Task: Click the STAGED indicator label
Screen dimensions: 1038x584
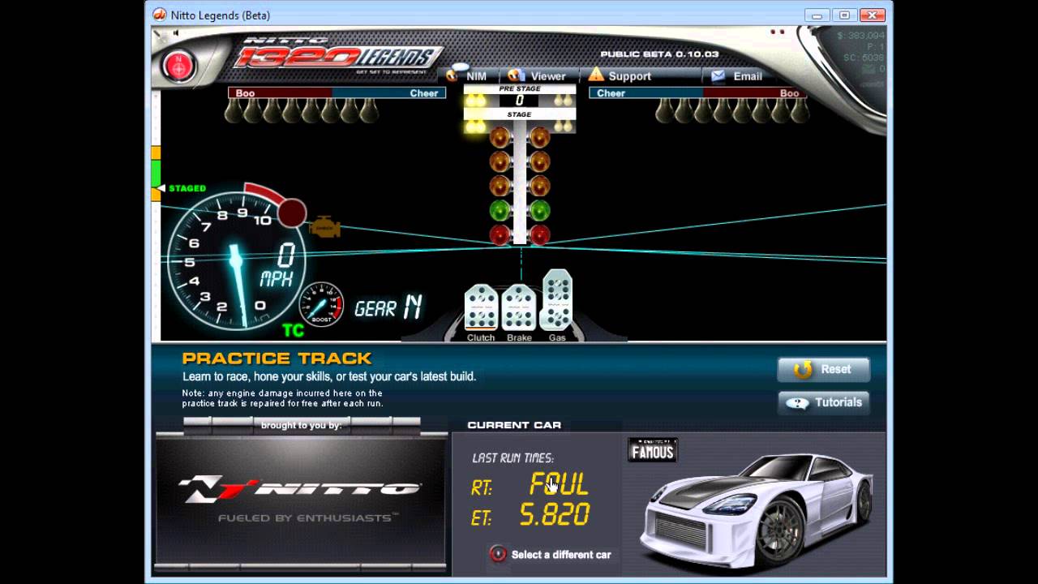Action: pos(187,188)
